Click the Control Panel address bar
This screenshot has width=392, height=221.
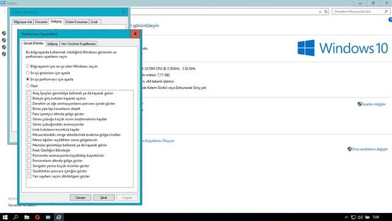point(224,12)
